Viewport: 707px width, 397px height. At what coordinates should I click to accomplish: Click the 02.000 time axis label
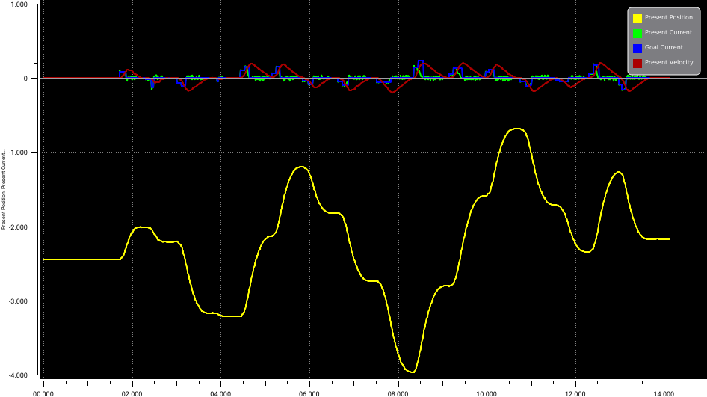click(x=132, y=391)
